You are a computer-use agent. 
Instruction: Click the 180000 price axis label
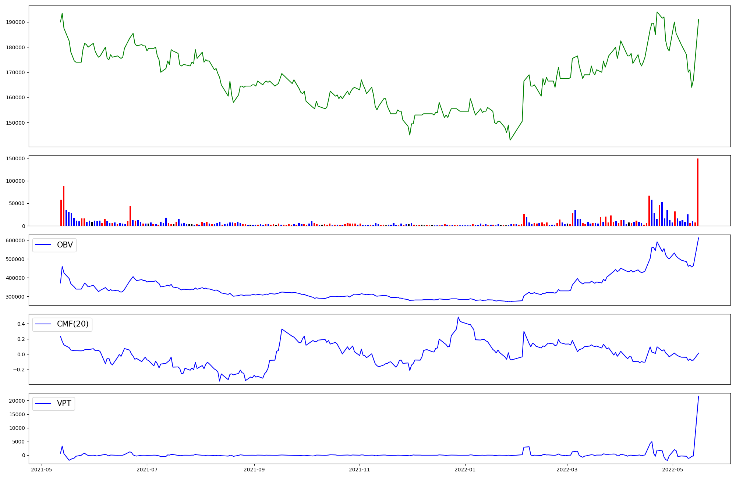(15, 47)
